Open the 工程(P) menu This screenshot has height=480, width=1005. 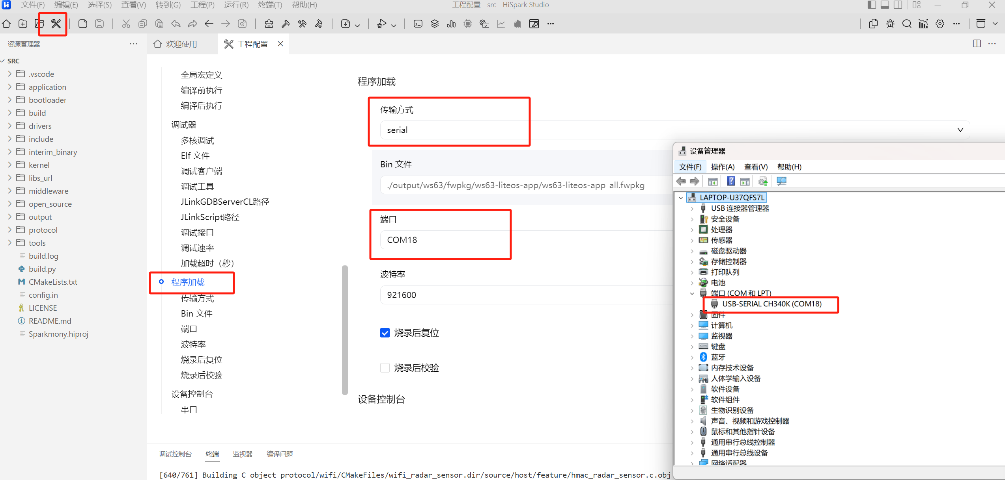click(202, 5)
